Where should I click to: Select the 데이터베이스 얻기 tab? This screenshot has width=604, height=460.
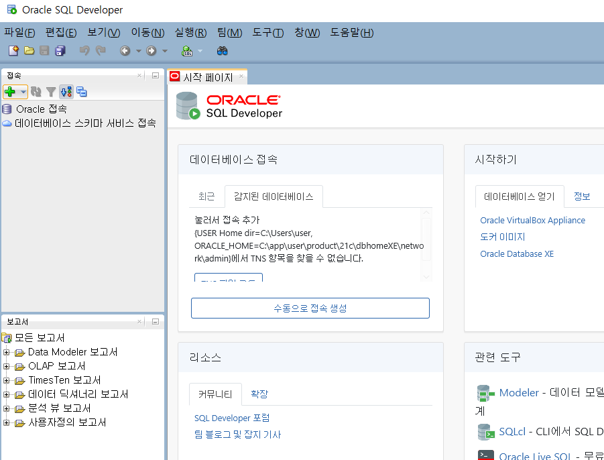(x=520, y=196)
